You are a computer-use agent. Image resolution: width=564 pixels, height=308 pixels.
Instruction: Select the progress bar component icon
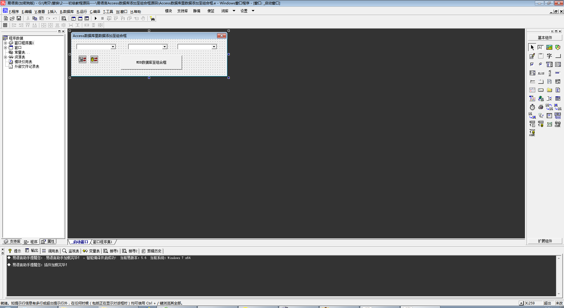[558, 73]
